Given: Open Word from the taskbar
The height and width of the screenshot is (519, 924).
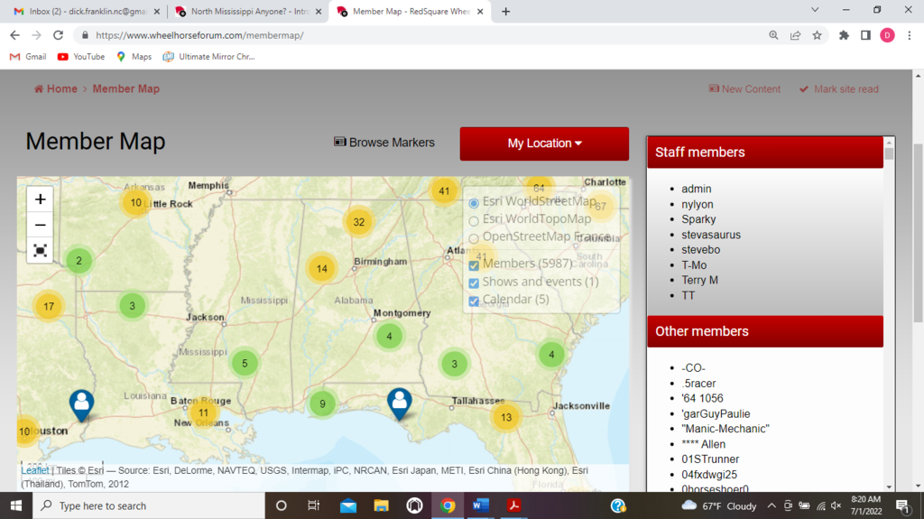Looking at the screenshot, I should tap(480, 505).
